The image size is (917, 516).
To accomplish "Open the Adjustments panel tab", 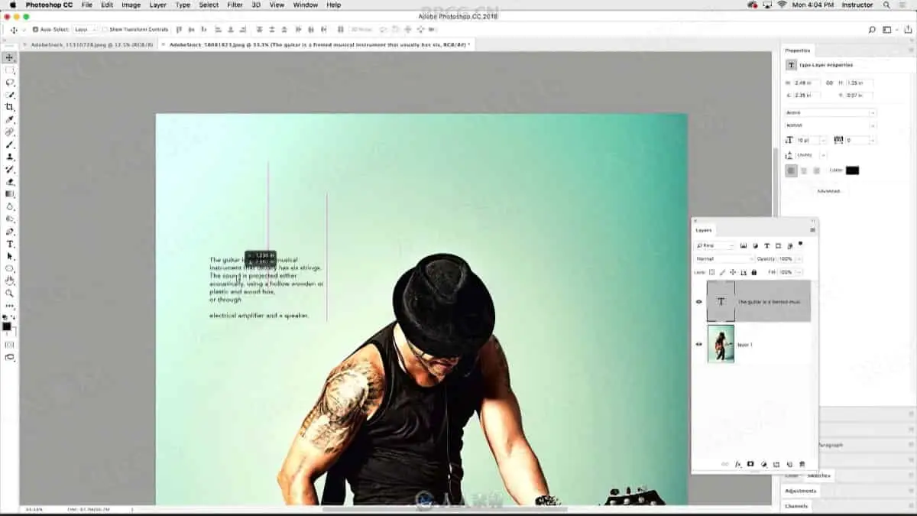I will click(801, 491).
